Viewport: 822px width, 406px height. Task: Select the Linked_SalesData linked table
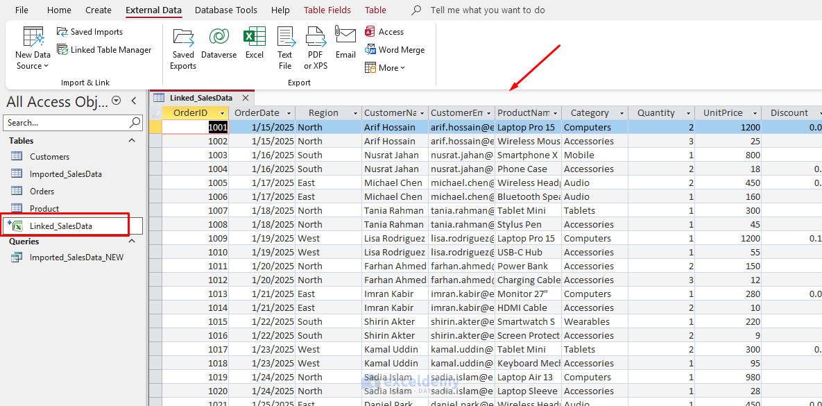73,226
